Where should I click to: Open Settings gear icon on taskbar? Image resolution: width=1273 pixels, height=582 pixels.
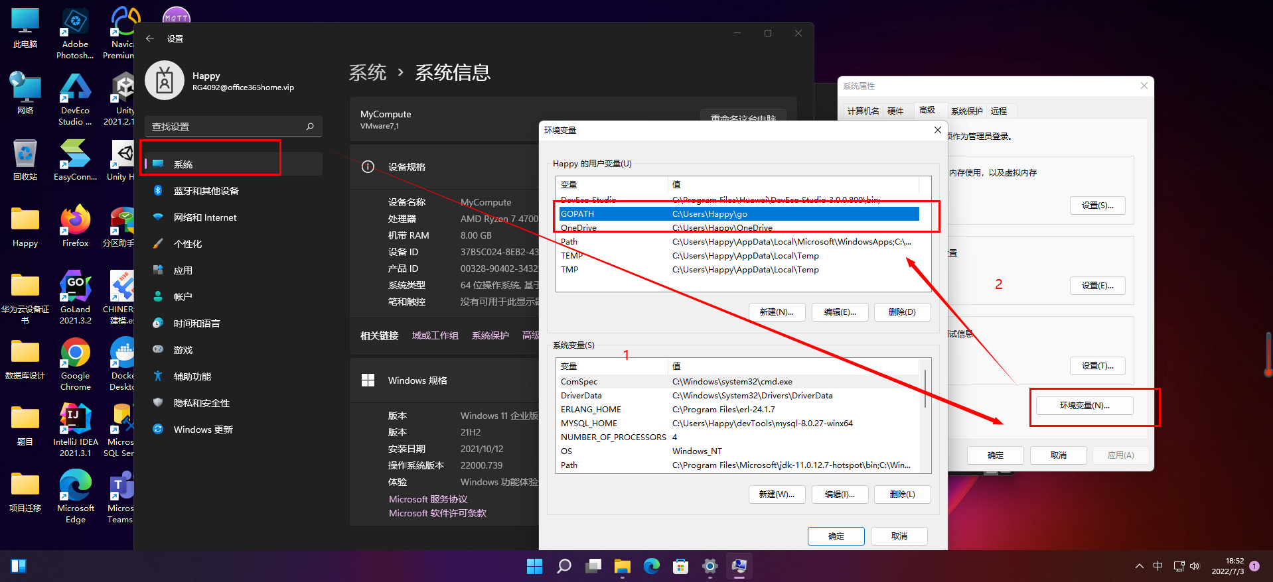click(x=710, y=566)
